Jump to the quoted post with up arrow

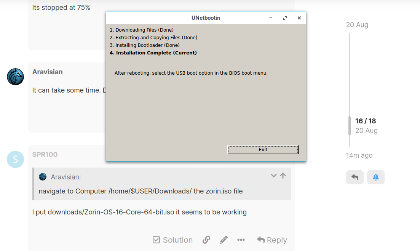[283, 176]
